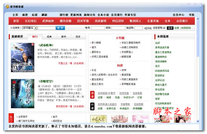Click the 验证码 input field
This screenshot has height=134, width=207.
pyautogui.click(x=139, y=28)
